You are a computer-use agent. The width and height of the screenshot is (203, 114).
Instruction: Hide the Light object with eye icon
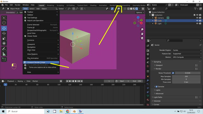(197, 23)
